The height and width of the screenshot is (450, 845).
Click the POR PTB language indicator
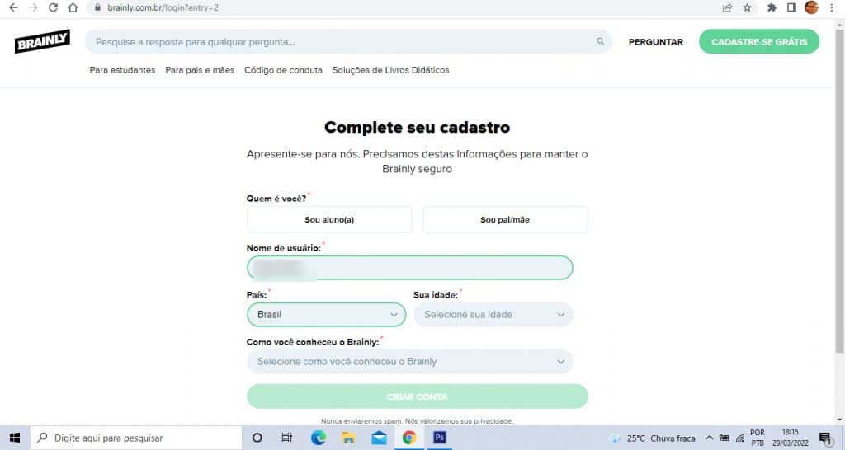point(758,438)
